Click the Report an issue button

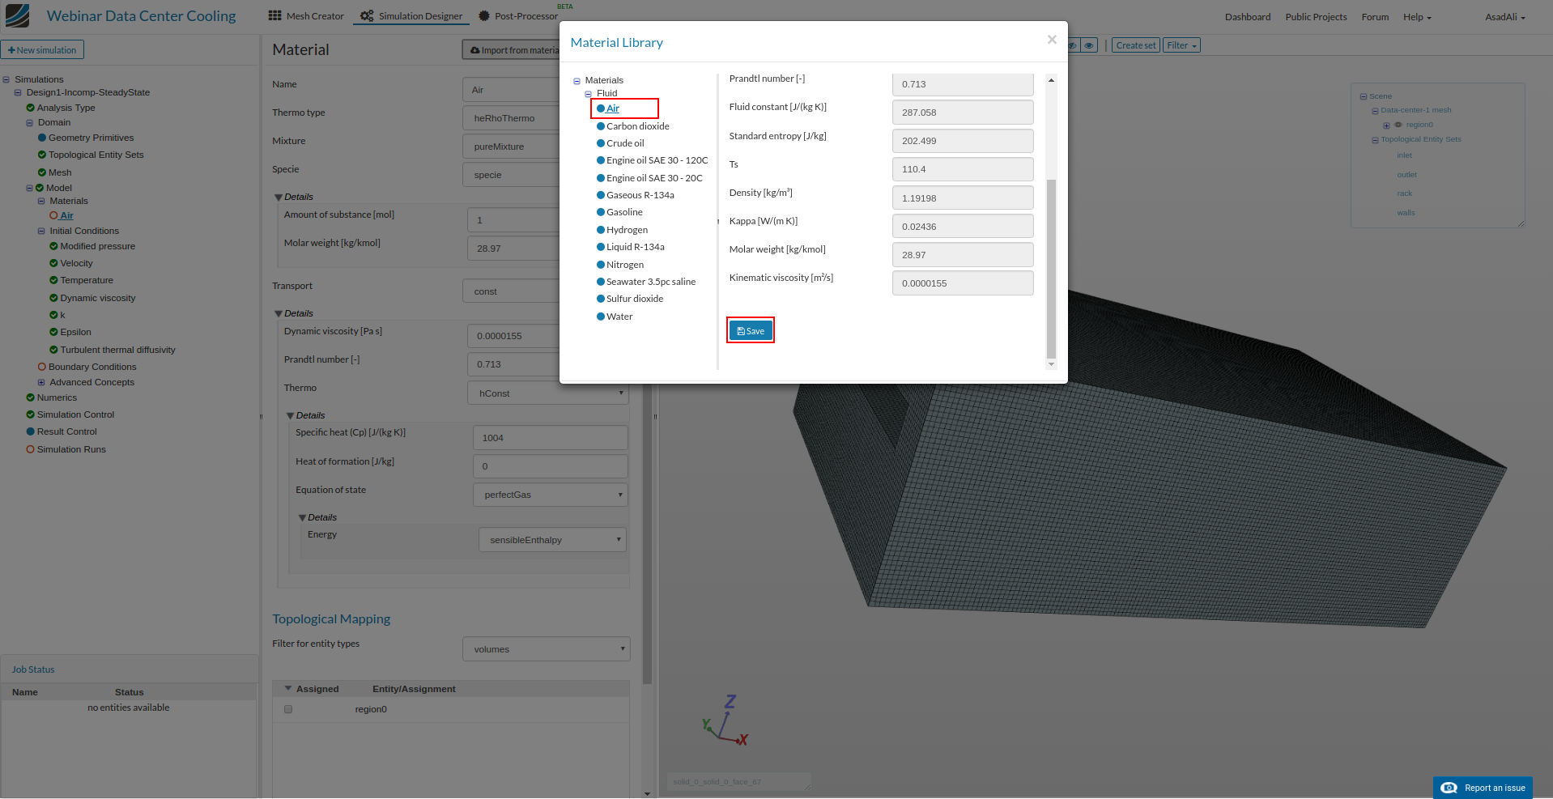point(1483,788)
